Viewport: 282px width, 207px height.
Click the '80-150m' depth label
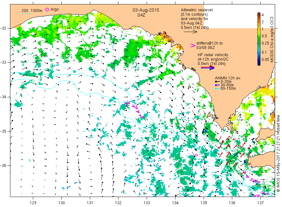(228, 88)
